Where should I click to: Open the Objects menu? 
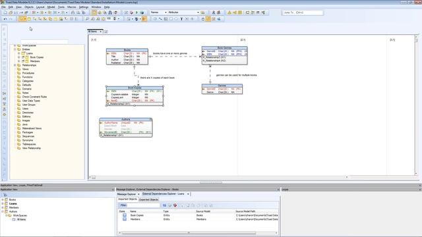29,7
